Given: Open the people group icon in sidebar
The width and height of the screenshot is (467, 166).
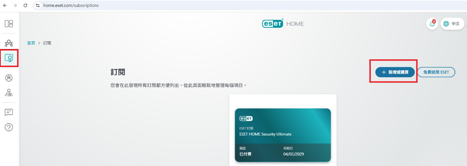Looking at the screenshot, I should click(x=9, y=43).
